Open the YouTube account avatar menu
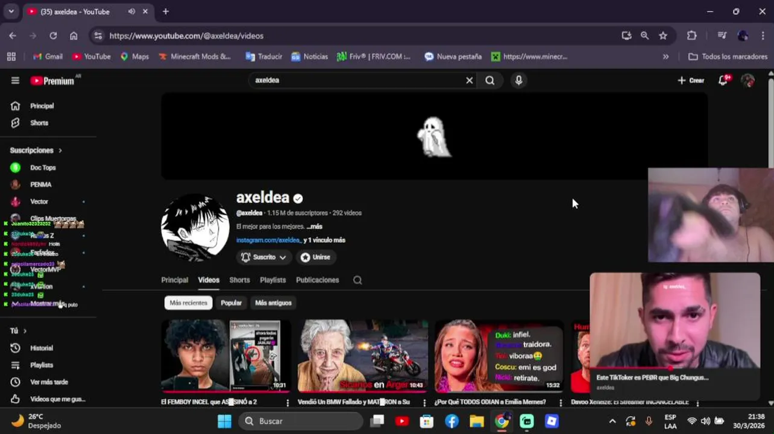Image resolution: width=774 pixels, height=434 pixels. pyautogui.click(x=747, y=80)
